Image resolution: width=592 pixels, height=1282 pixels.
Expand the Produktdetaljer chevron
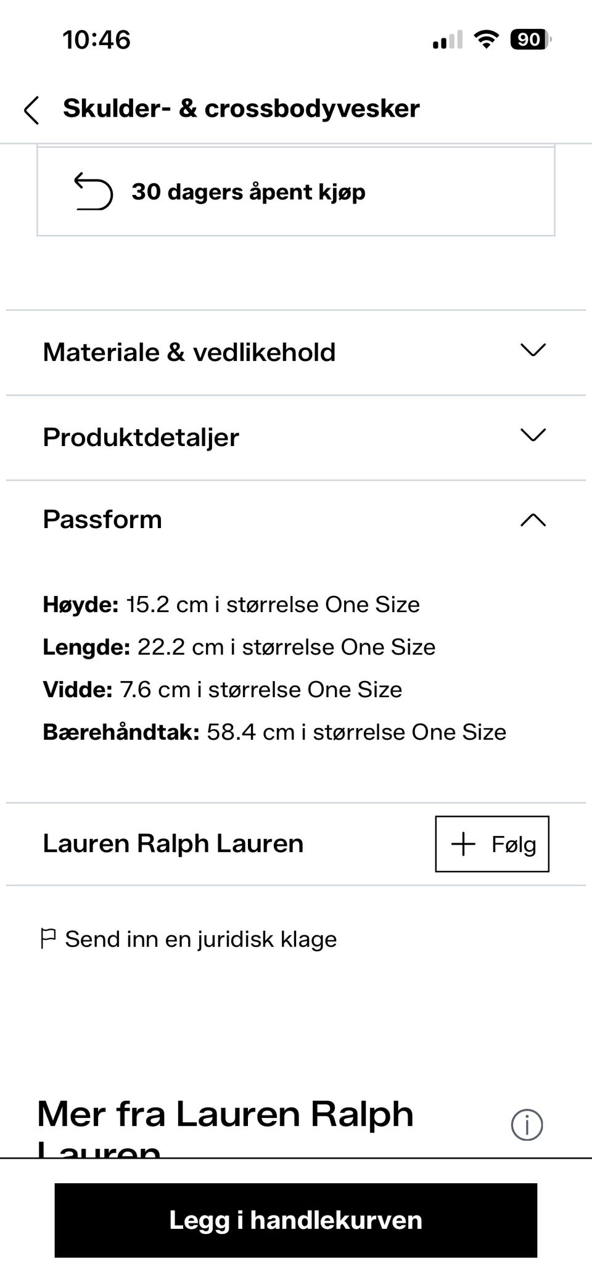pos(533,436)
